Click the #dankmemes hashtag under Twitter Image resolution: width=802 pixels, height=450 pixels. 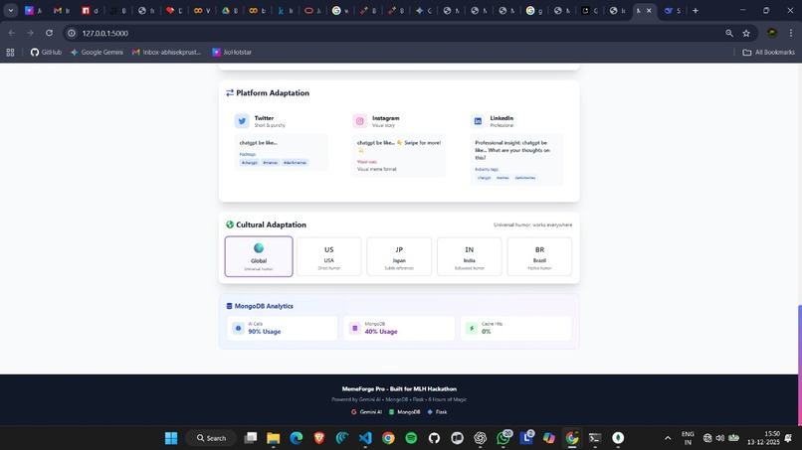coord(295,163)
